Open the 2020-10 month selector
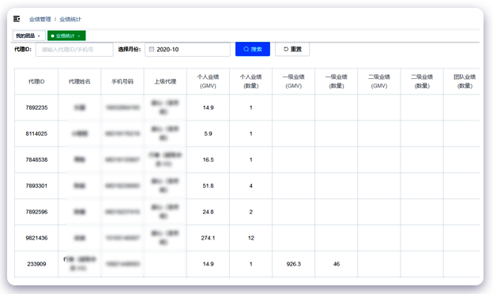The height and width of the screenshot is (294, 493). pyautogui.click(x=187, y=50)
